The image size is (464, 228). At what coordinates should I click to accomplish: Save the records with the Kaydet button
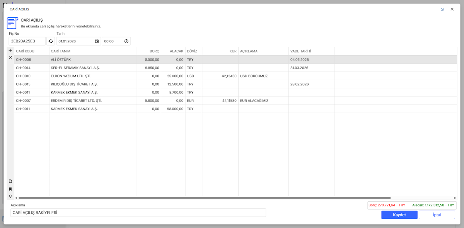pos(399,215)
